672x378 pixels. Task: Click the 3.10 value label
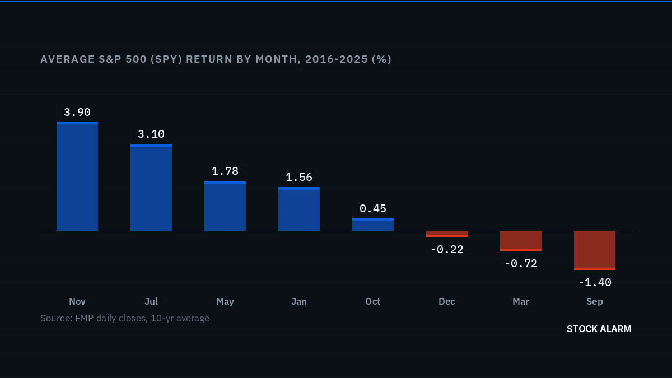point(151,134)
